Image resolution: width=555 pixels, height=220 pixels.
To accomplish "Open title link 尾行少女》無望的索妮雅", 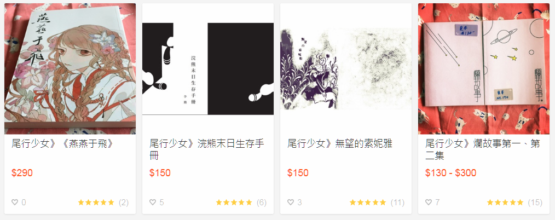I will point(340,144).
